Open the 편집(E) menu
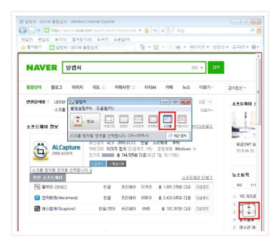The width and height of the screenshot is (280, 247). 44,40
